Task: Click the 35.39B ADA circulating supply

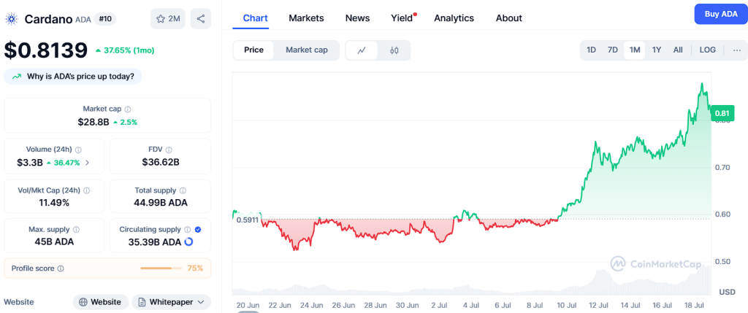Action: tap(155, 242)
